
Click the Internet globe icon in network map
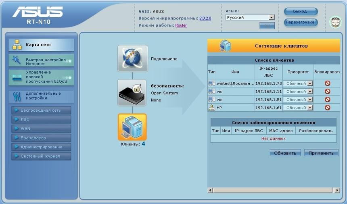[x=132, y=58]
